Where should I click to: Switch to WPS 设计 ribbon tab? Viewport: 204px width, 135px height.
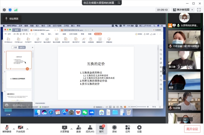tap(57, 34)
